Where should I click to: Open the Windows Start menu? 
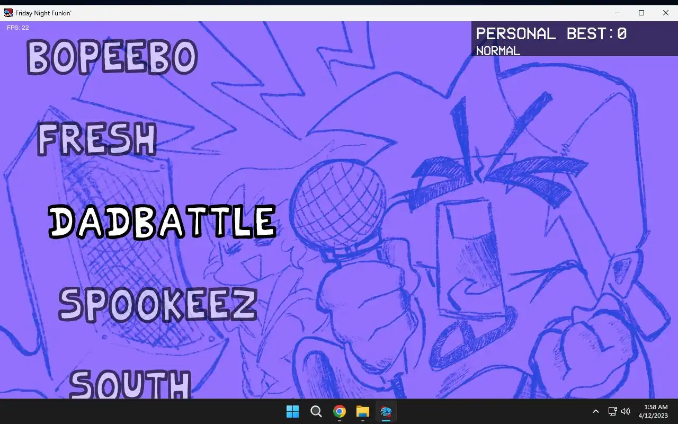tap(292, 411)
